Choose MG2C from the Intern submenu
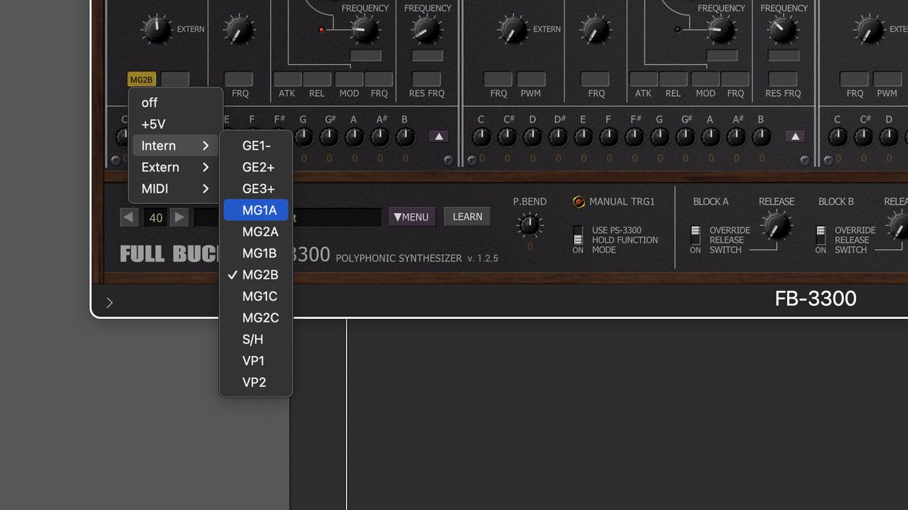Image resolution: width=908 pixels, height=510 pixels. [x=256, y=318]
